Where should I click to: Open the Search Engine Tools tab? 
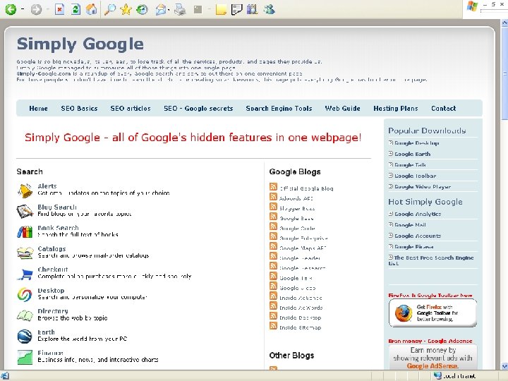[279, 109]
